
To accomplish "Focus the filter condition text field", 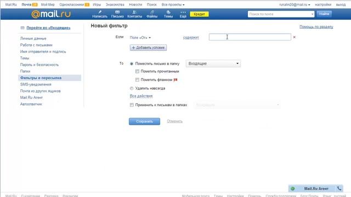I will (x=250, y=37).
